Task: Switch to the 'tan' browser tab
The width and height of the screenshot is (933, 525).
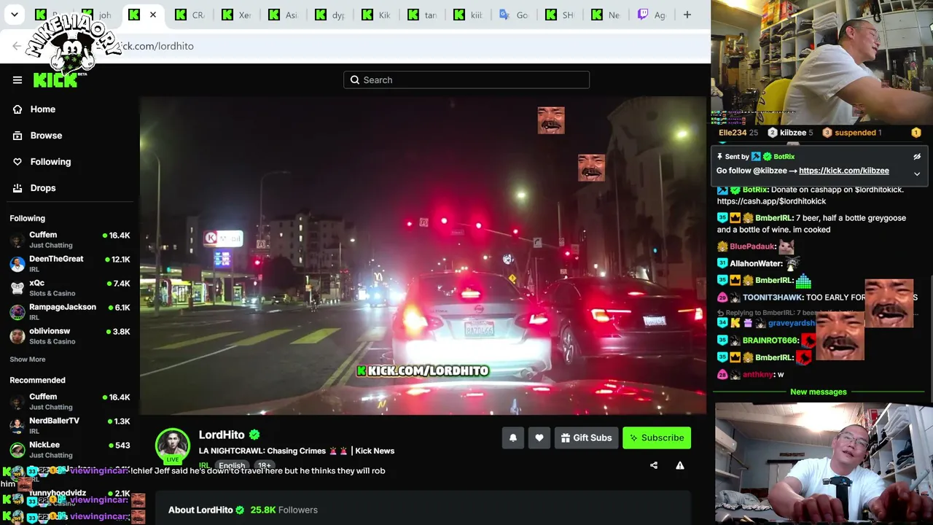Action: click(421, 15)
